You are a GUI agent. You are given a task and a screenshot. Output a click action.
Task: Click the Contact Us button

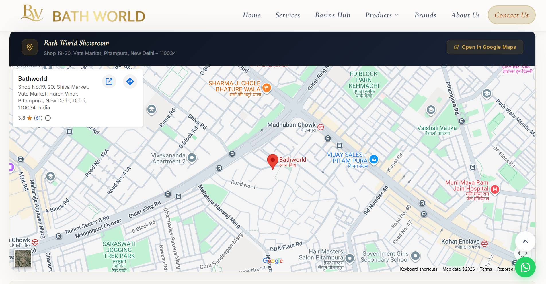coord(512,15)
